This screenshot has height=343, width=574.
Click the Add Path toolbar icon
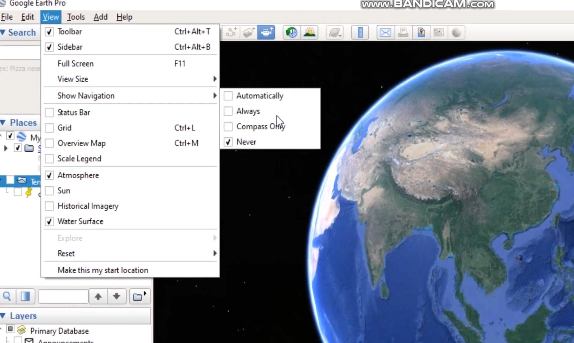(x=231, y=32)
